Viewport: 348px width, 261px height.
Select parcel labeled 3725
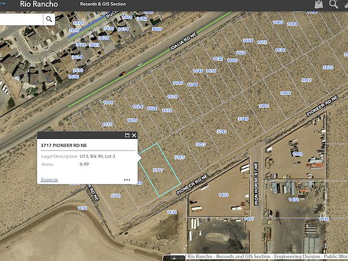[x=179, y=157]
